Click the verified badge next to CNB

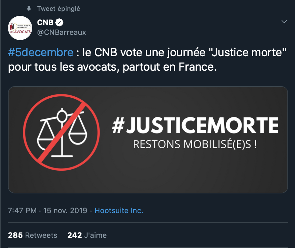[x=60, y=23]
